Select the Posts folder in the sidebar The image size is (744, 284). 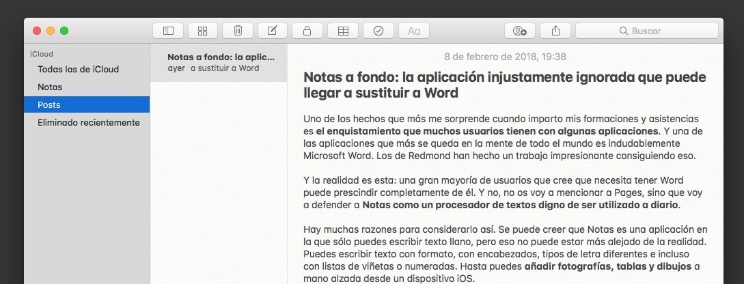49,104
